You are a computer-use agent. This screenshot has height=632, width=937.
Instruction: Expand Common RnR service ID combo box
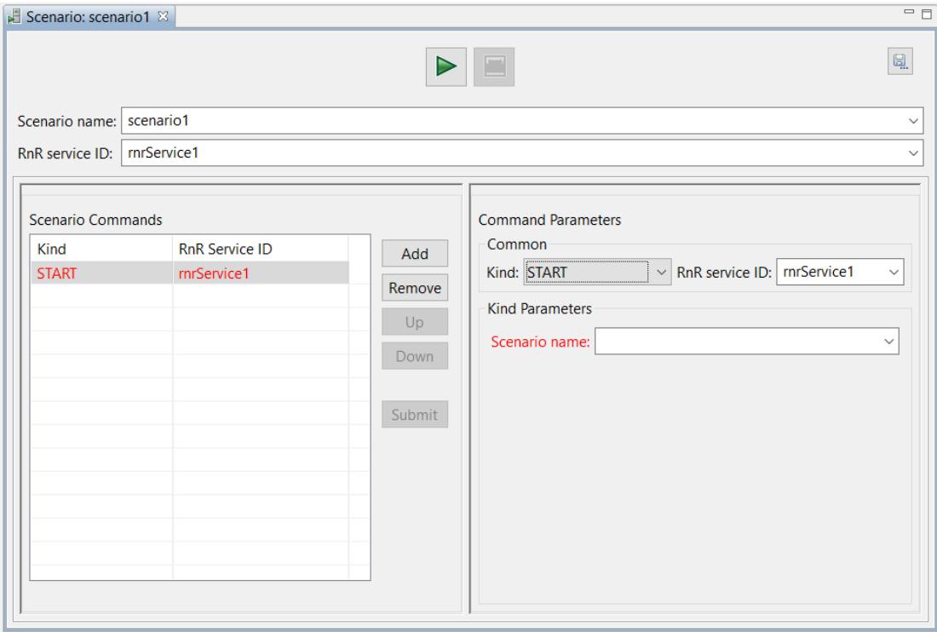(840, 272)
